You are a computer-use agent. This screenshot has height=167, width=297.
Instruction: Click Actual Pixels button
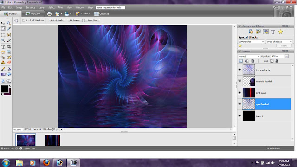pyautogui.click(x=57, y=20)
